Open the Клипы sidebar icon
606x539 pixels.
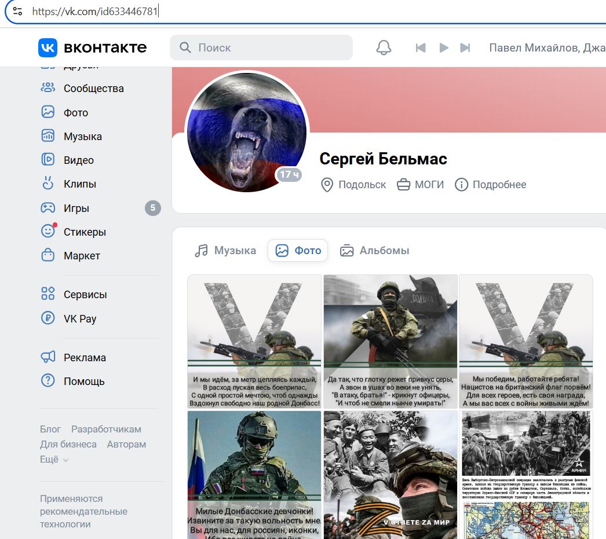pos(48,183)
